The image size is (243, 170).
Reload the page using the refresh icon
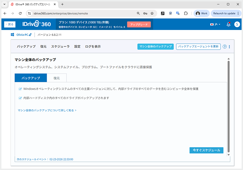coord(20,13)
